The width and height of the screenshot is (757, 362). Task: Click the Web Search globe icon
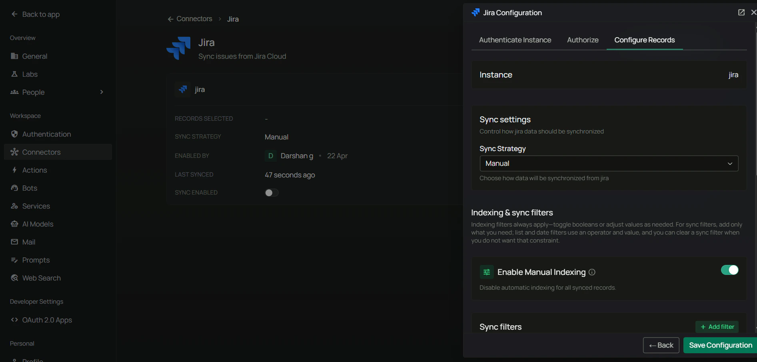(x=14, y=278)
